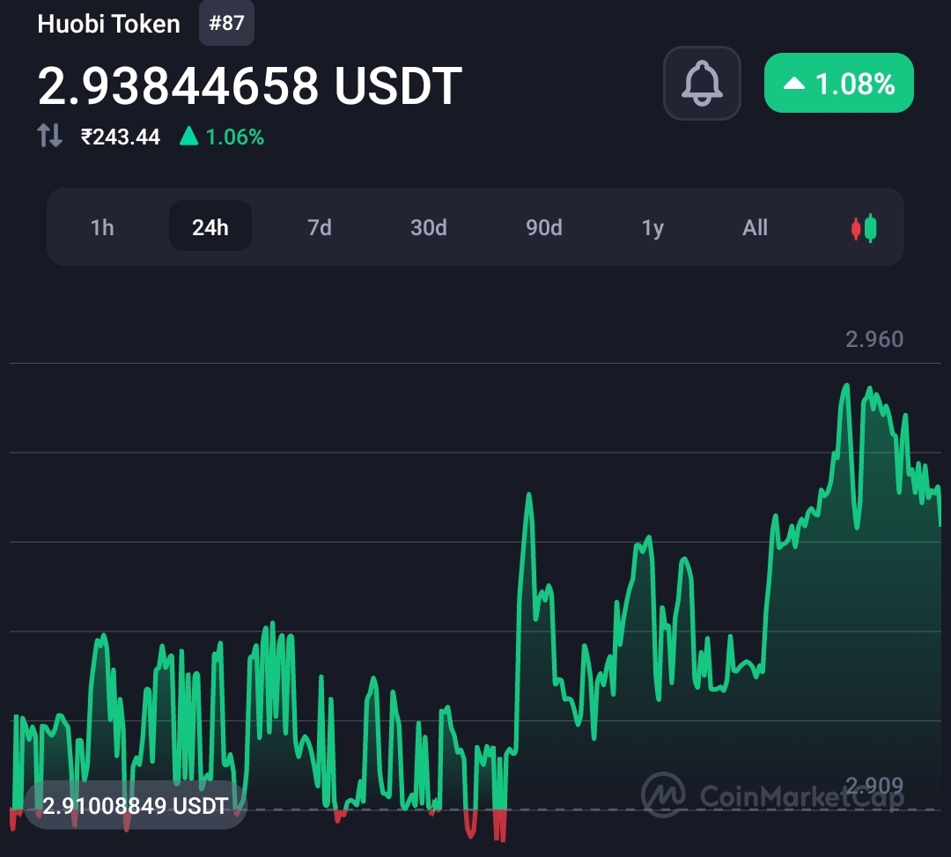The width and height of the screenshot is (951, 857).
Task: Tap the 2.909 axis label
Action: click(874, 786)
